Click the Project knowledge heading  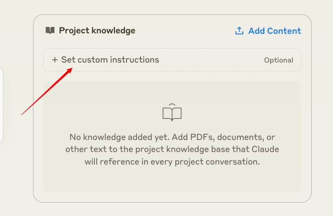(x=97, y=31)
